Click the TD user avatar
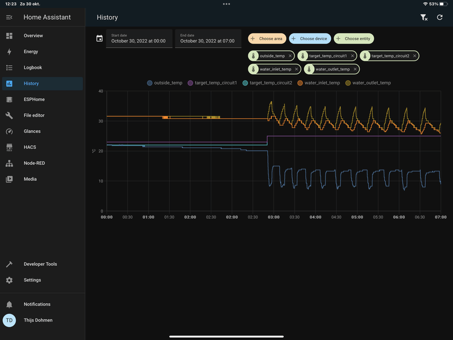Screen dimensions: 453x340 9,320
